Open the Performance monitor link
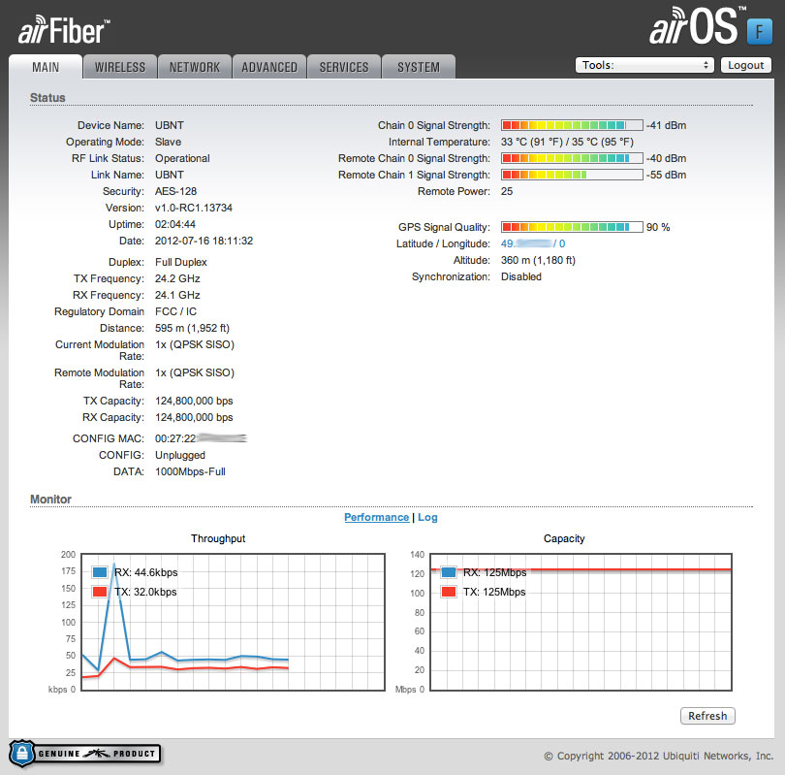 coord(376,518)
